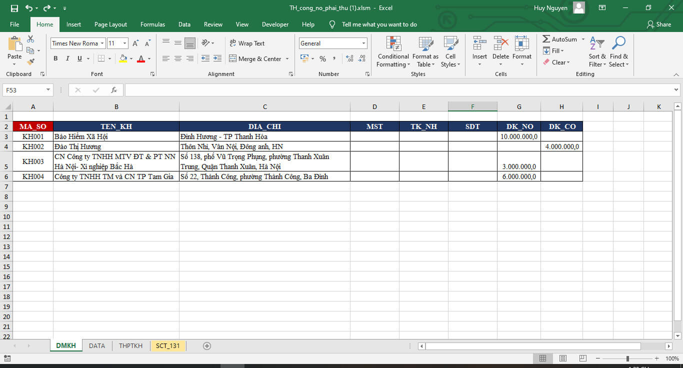Apply italic formatting to selection

67,58
